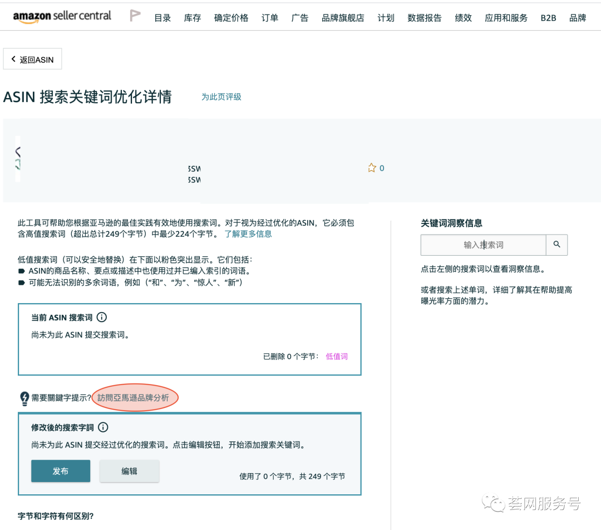Focus the 输入搜索词 keyword input field

pos(484,245)
